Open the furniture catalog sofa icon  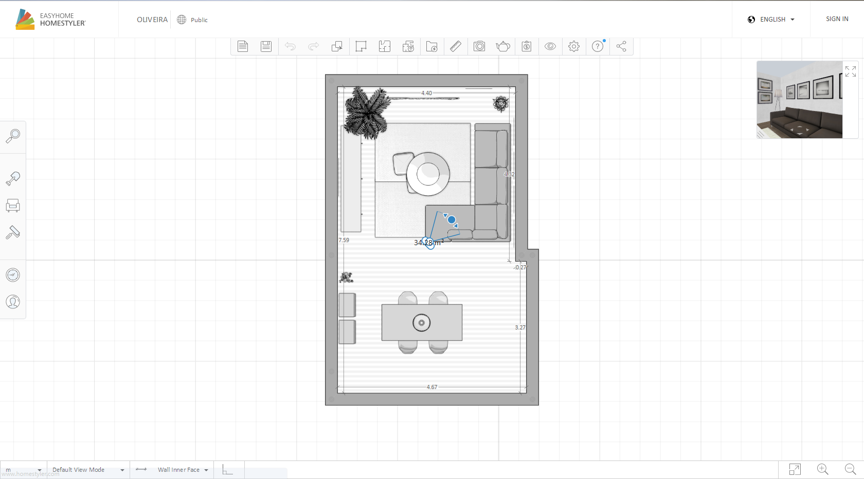coord(13,206)
